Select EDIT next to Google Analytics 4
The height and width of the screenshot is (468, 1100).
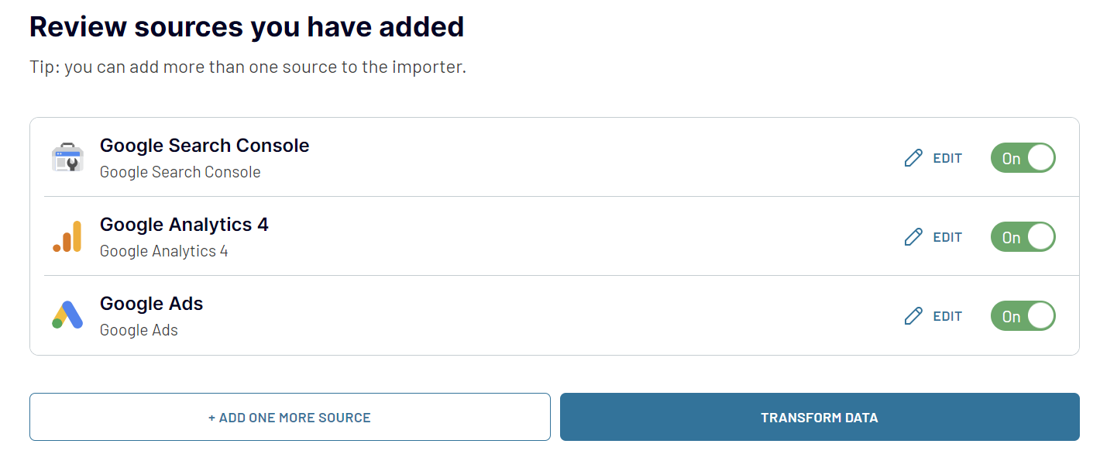click(946, 237)
